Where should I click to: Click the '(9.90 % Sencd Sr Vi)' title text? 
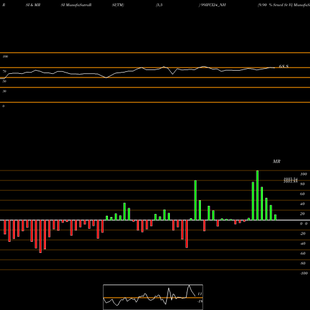[x=275, y=5]
